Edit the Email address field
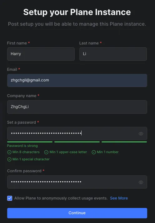 [x=77, y=80]
